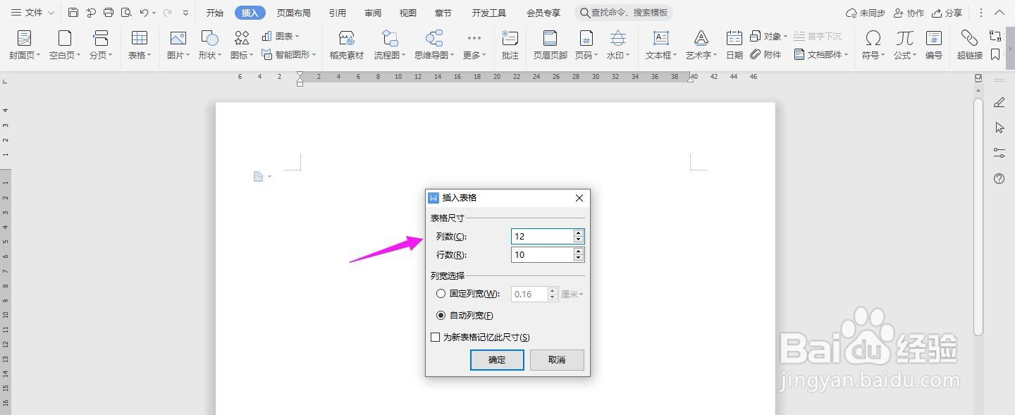The image size is (1015, 415).
Task: Switch to the 页面布局 tab
Action: click(x=293, y=13)
